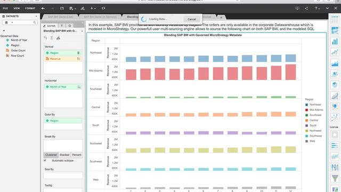Select Order Count metric in Datasets
The height and width of the screenshot is (192, 341).
point(18,51)
